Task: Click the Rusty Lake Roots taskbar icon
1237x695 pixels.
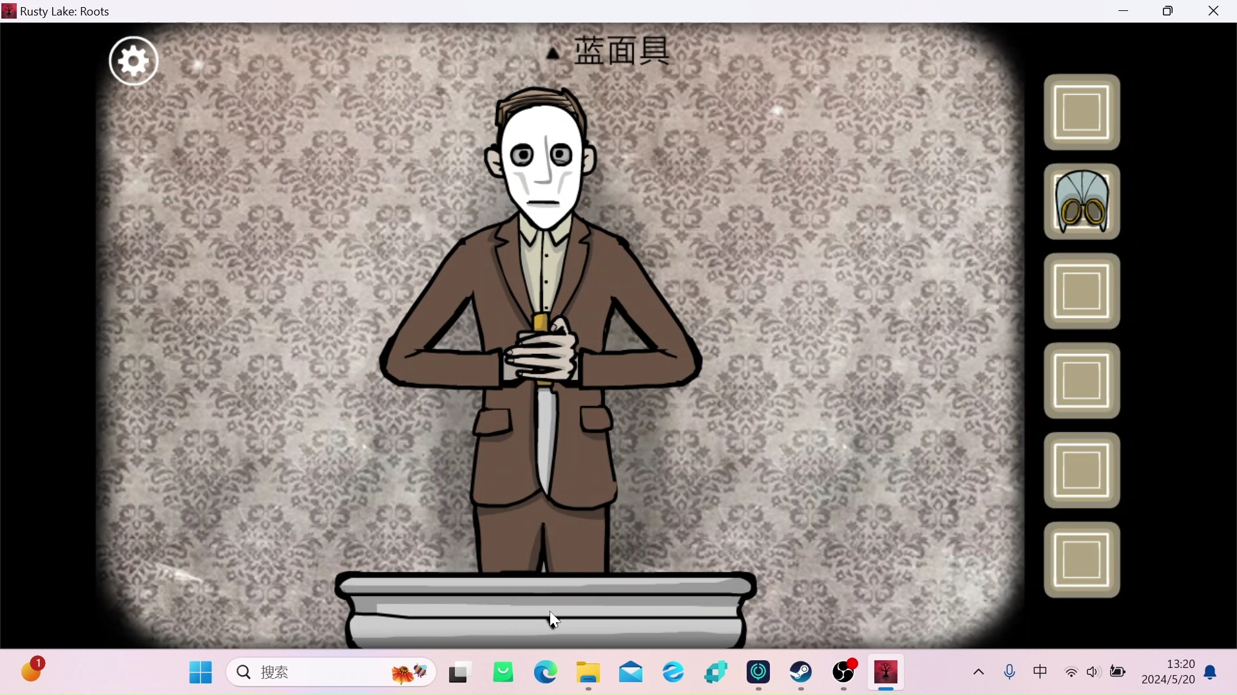Action: [x=886, y=672]
